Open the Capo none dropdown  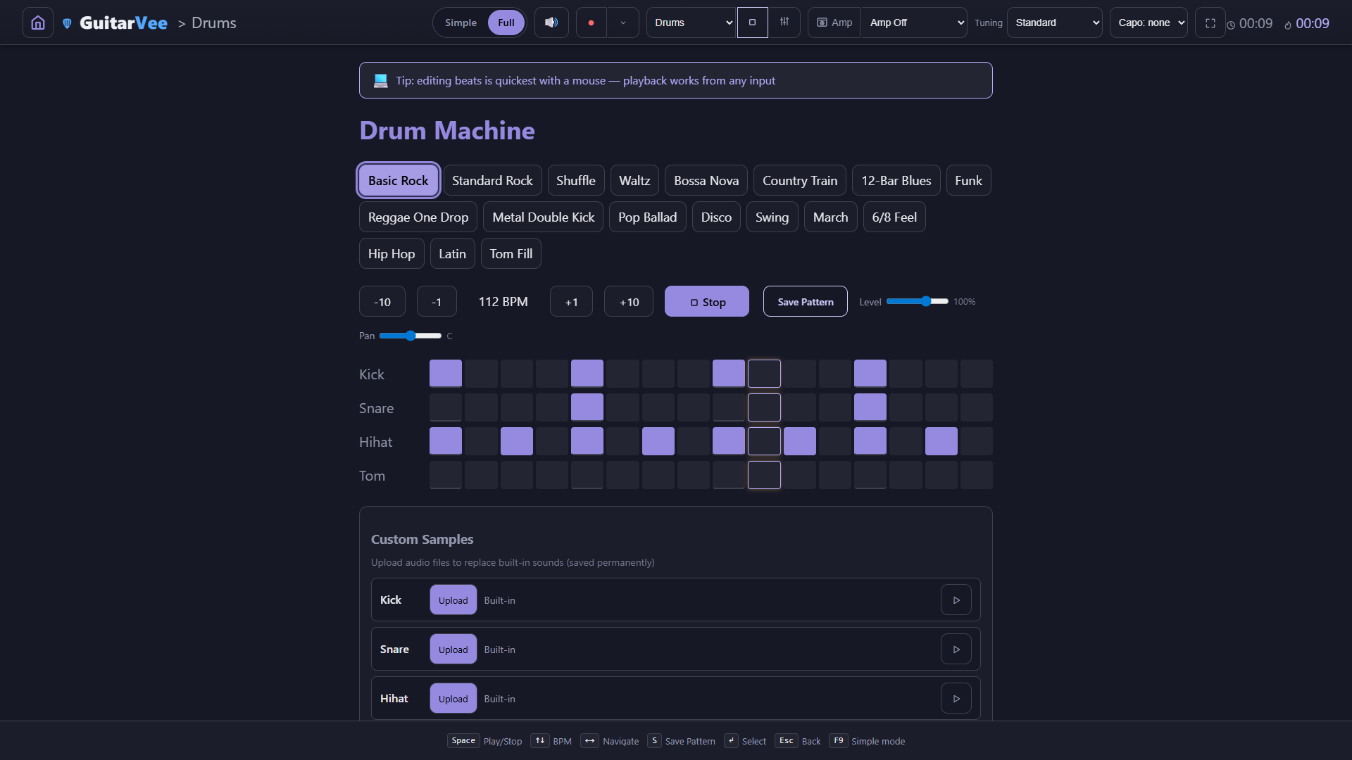(x=1148, y=23)
